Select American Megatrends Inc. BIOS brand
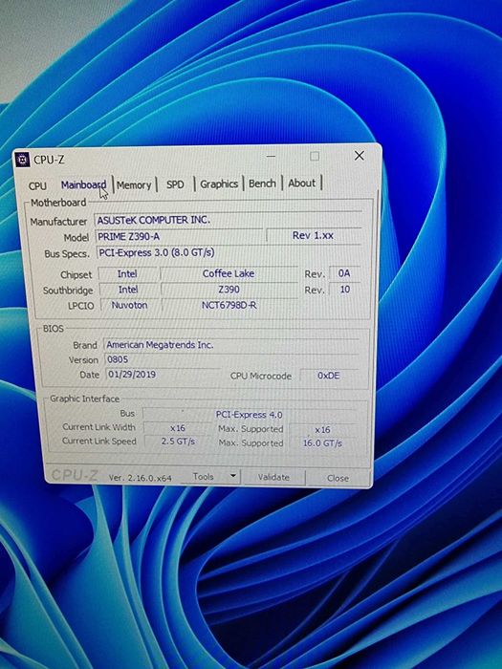502x669 pixels. pos(231,345)
